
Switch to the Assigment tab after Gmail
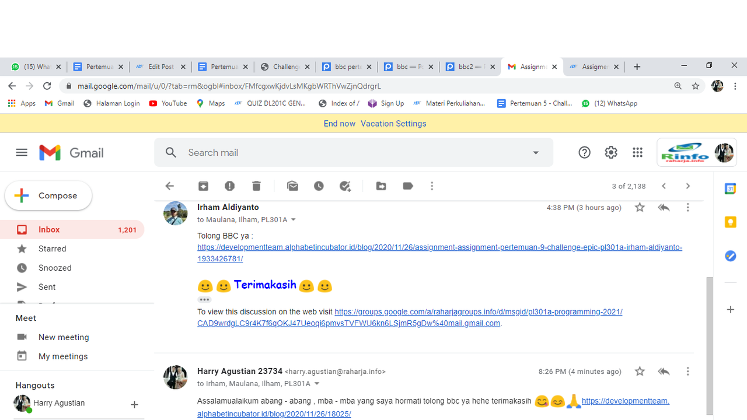(x=594, y=66)
